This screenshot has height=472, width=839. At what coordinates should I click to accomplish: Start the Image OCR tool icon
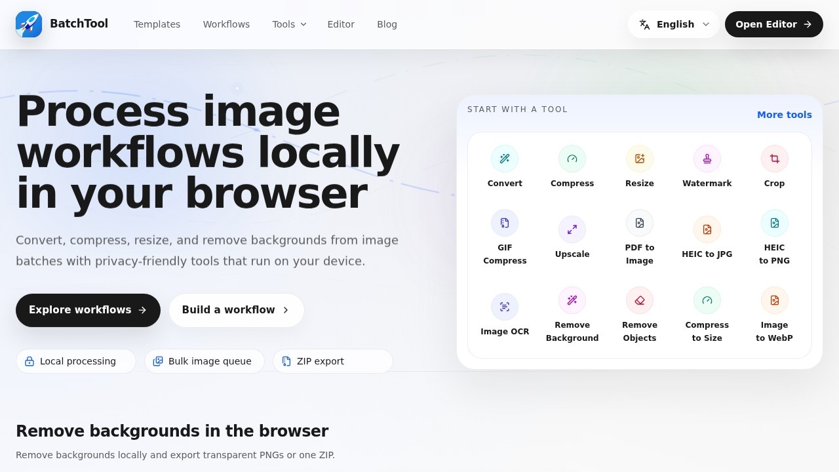click(505, 307)
